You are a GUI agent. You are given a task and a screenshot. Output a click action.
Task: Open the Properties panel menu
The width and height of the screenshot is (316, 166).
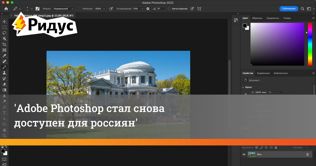coord(313,73)
